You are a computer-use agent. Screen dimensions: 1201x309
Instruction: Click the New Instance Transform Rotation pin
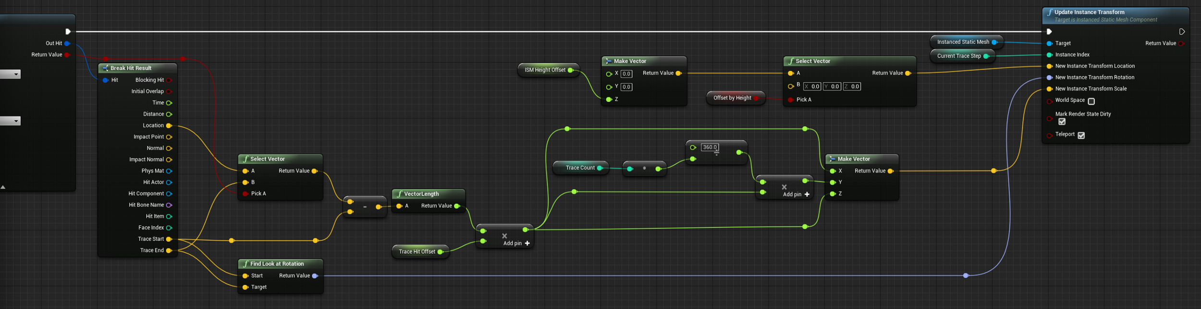1050,78
